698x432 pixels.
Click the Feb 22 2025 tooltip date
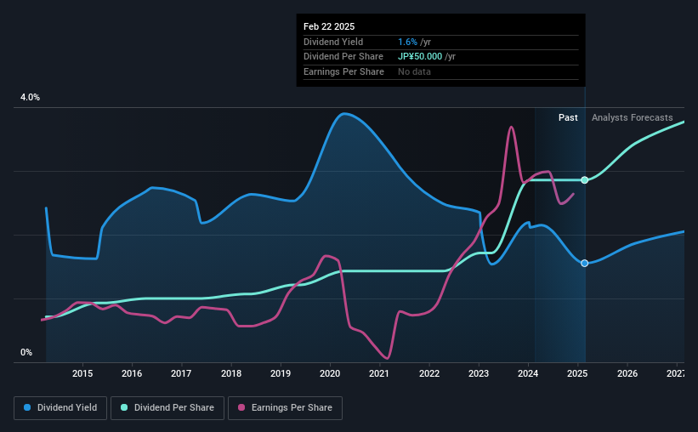pyautogui.click(x=329, y=26)
